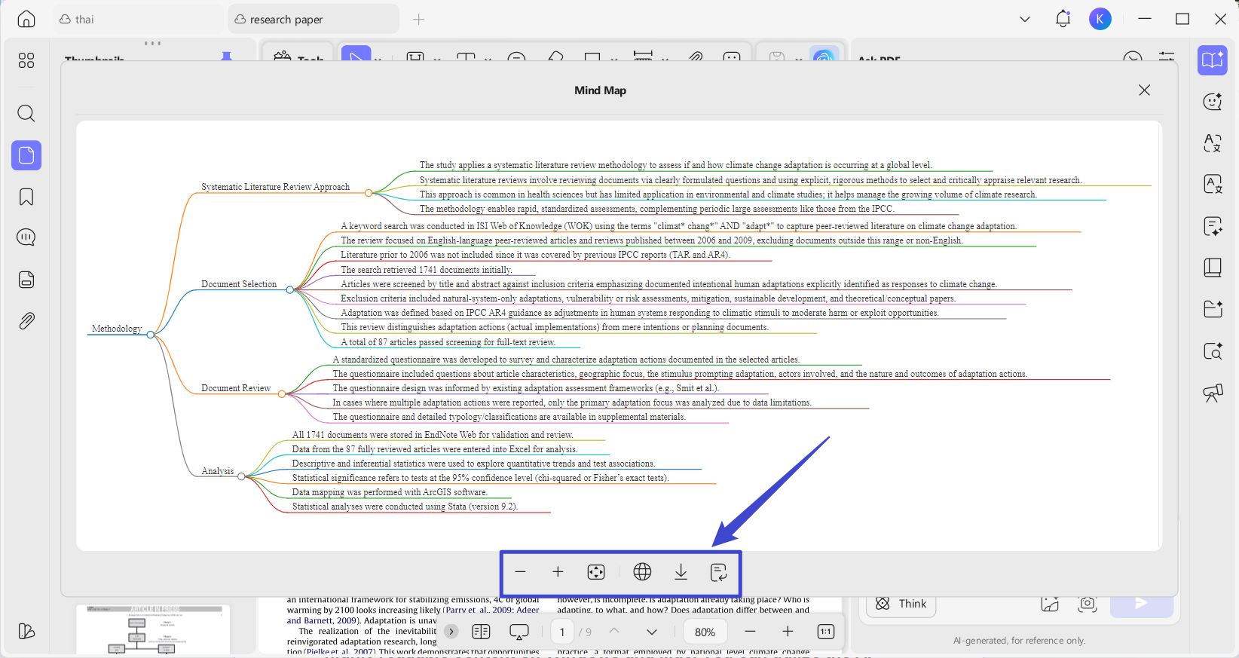Collapse the Systematic Literature Review Approach branch
This screenshot has height=658, width=1239.
369,193
